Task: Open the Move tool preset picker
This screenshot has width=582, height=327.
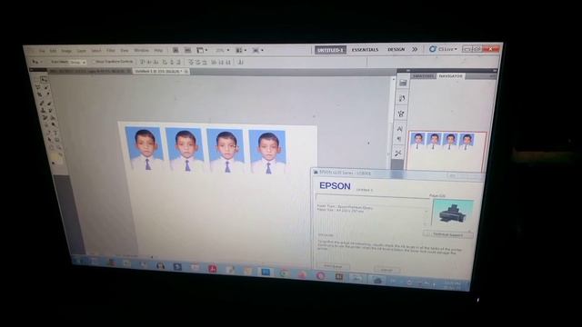Action: [x=37, y=62]
